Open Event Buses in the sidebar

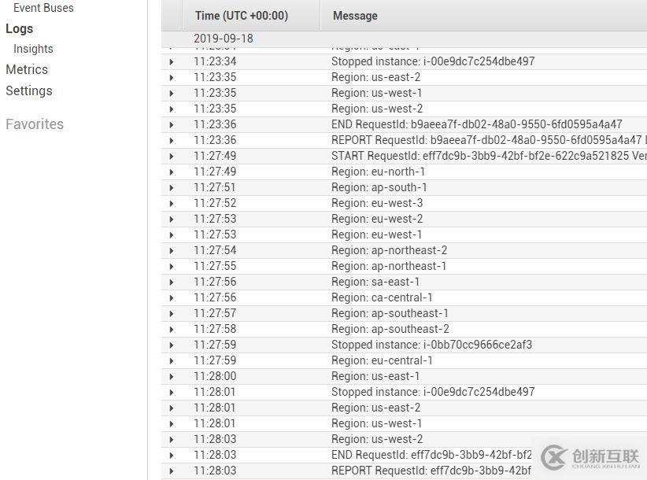43,8
